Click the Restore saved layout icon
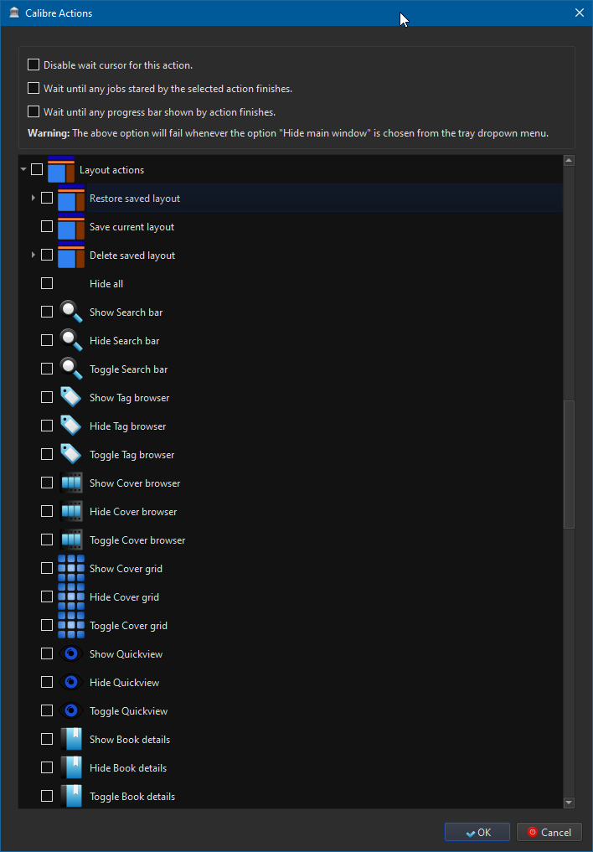The height and width of the screenshot is (852, 593). coord(71,199)
